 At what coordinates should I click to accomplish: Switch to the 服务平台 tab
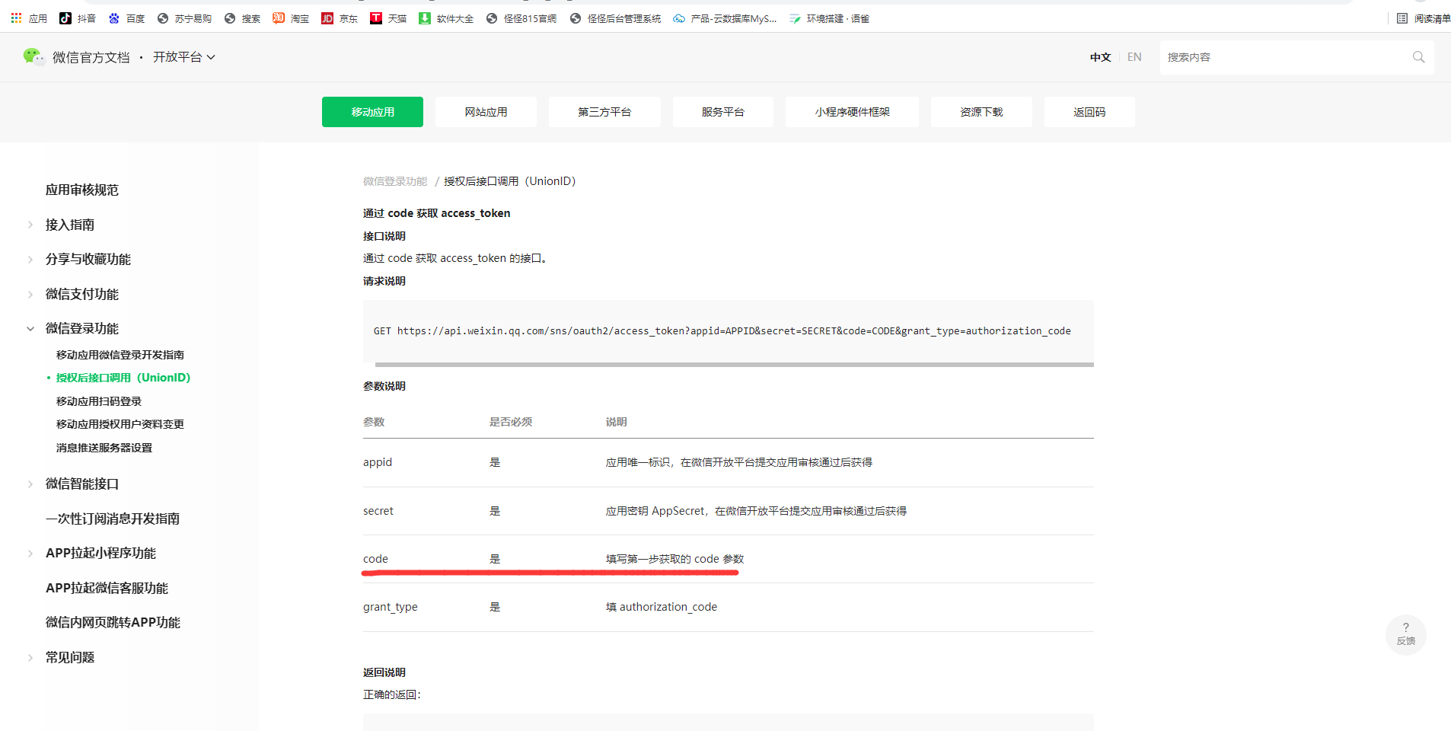pos(723,112)
